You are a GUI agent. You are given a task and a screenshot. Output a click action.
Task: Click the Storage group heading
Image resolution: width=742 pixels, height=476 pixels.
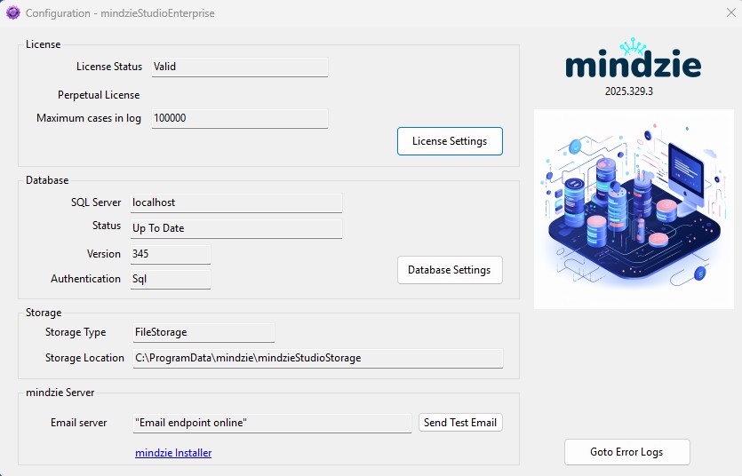point(44,313)
